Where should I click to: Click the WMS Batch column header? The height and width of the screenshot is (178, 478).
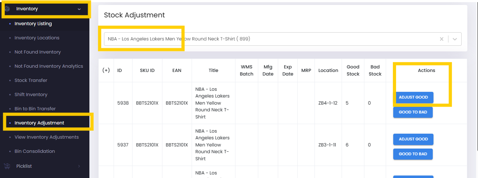point(246,70)
